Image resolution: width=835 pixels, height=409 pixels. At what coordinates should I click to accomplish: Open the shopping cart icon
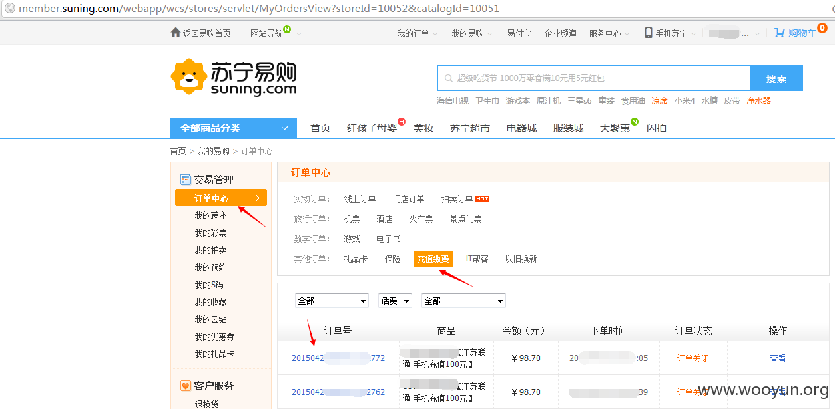point(779,33)
